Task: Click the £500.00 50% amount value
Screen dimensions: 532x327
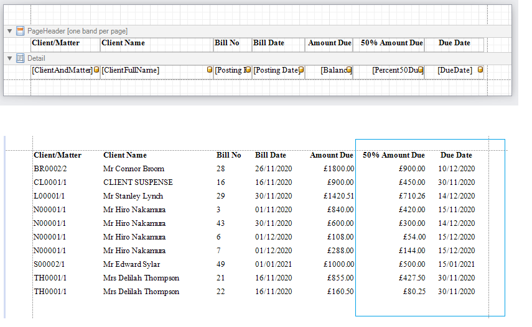Action: [x=412, y=264]
